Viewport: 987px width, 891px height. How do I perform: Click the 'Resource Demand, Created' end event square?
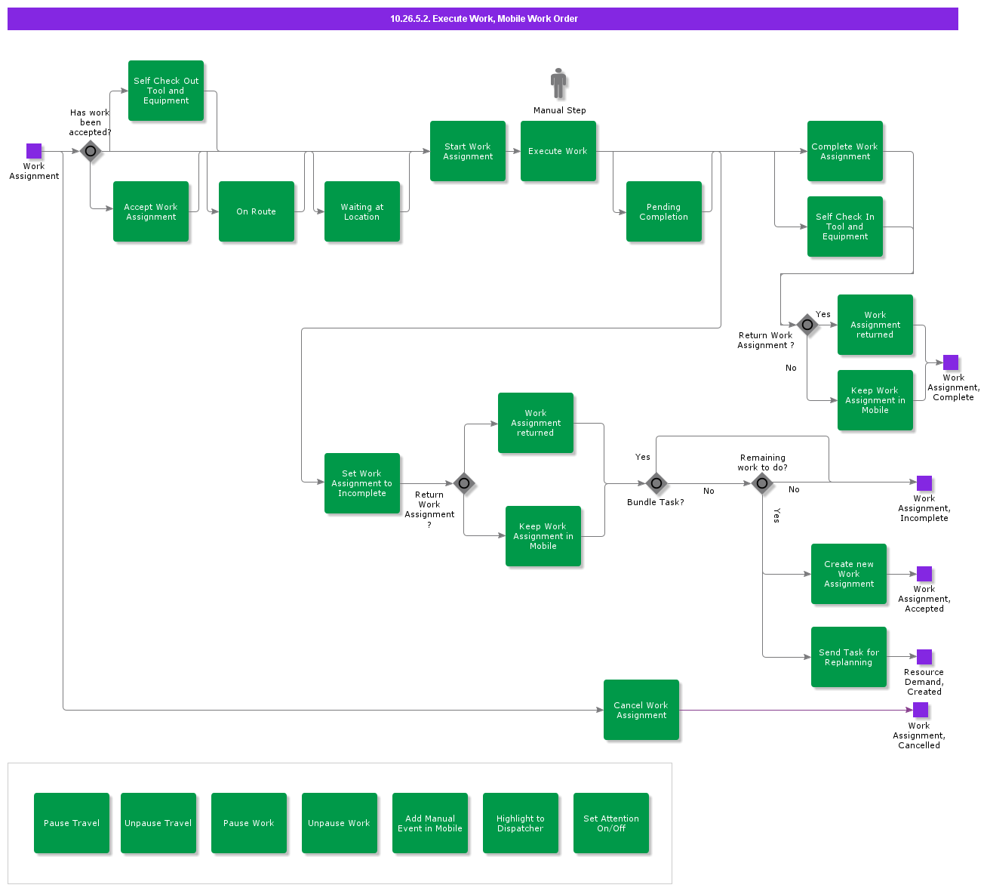point(924,657)
